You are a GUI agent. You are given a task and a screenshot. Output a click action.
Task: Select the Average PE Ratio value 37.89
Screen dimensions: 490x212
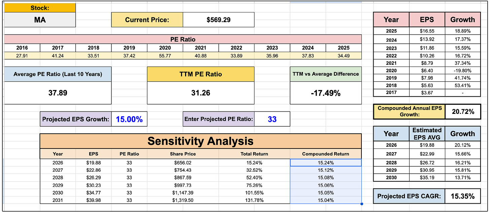coord(58,93)
